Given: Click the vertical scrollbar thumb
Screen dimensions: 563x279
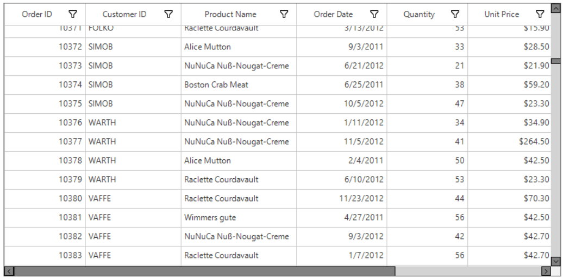Looking at the screenshot, I should pyautogui.click(x=555, y=61).
